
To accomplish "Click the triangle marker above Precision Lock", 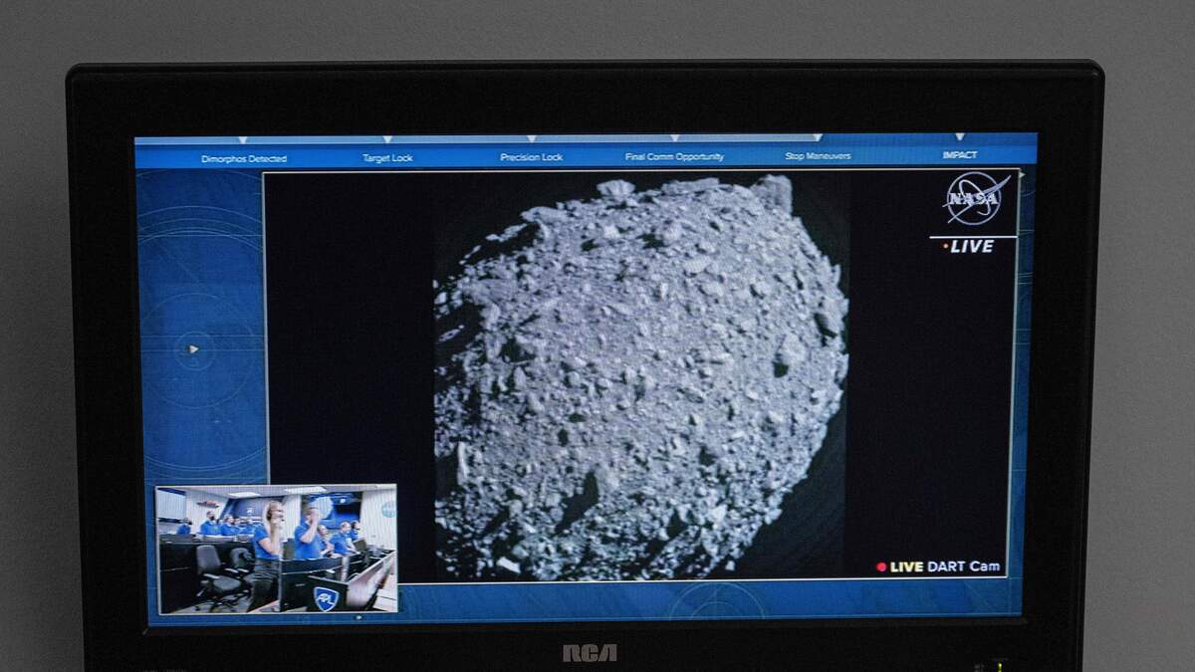I will [x=531, y=139].
